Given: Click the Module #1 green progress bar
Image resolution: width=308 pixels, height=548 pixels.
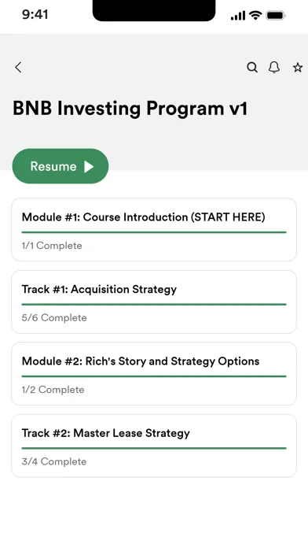Looking at the screenshot, I should point(154,232).
